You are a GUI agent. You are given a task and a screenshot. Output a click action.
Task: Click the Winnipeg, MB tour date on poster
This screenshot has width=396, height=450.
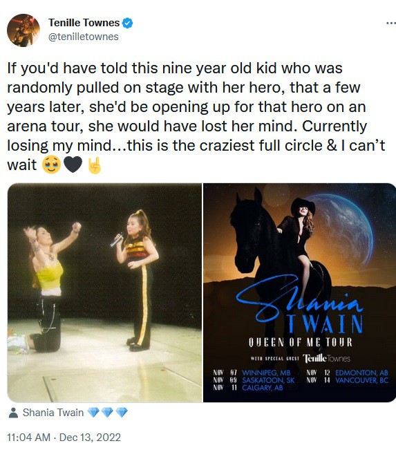click(252, 373)
